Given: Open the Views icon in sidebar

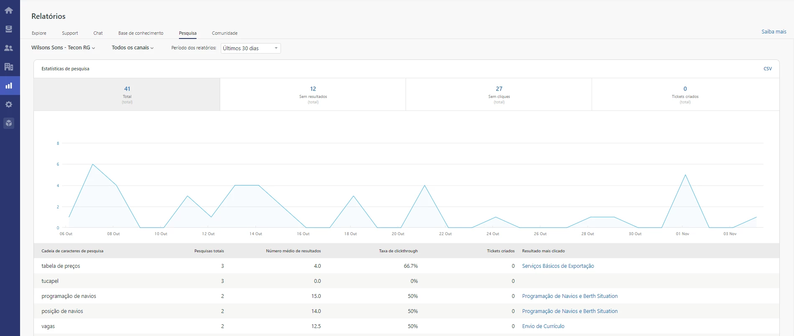Looking at the screenshot, I should 9,29.
